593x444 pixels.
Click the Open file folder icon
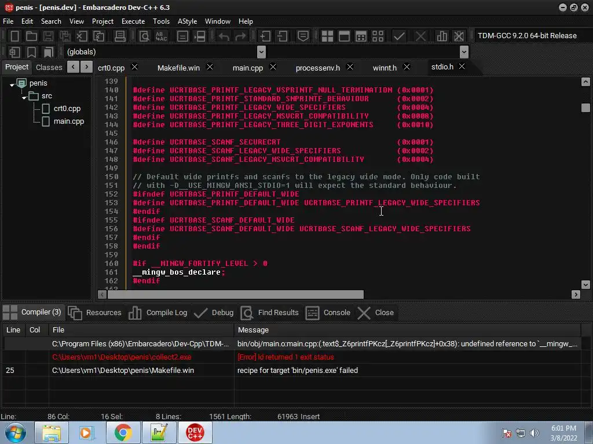point(31,36)
